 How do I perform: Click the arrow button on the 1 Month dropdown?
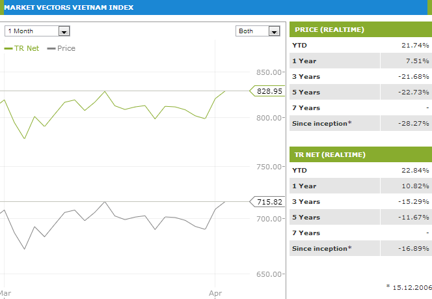click(64, 31)
